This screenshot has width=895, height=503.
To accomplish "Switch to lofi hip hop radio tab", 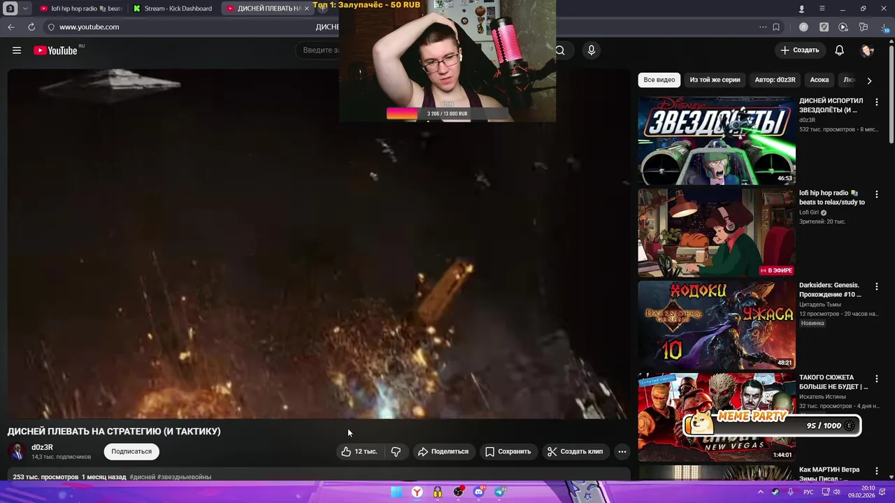I will tap(80, 8).
